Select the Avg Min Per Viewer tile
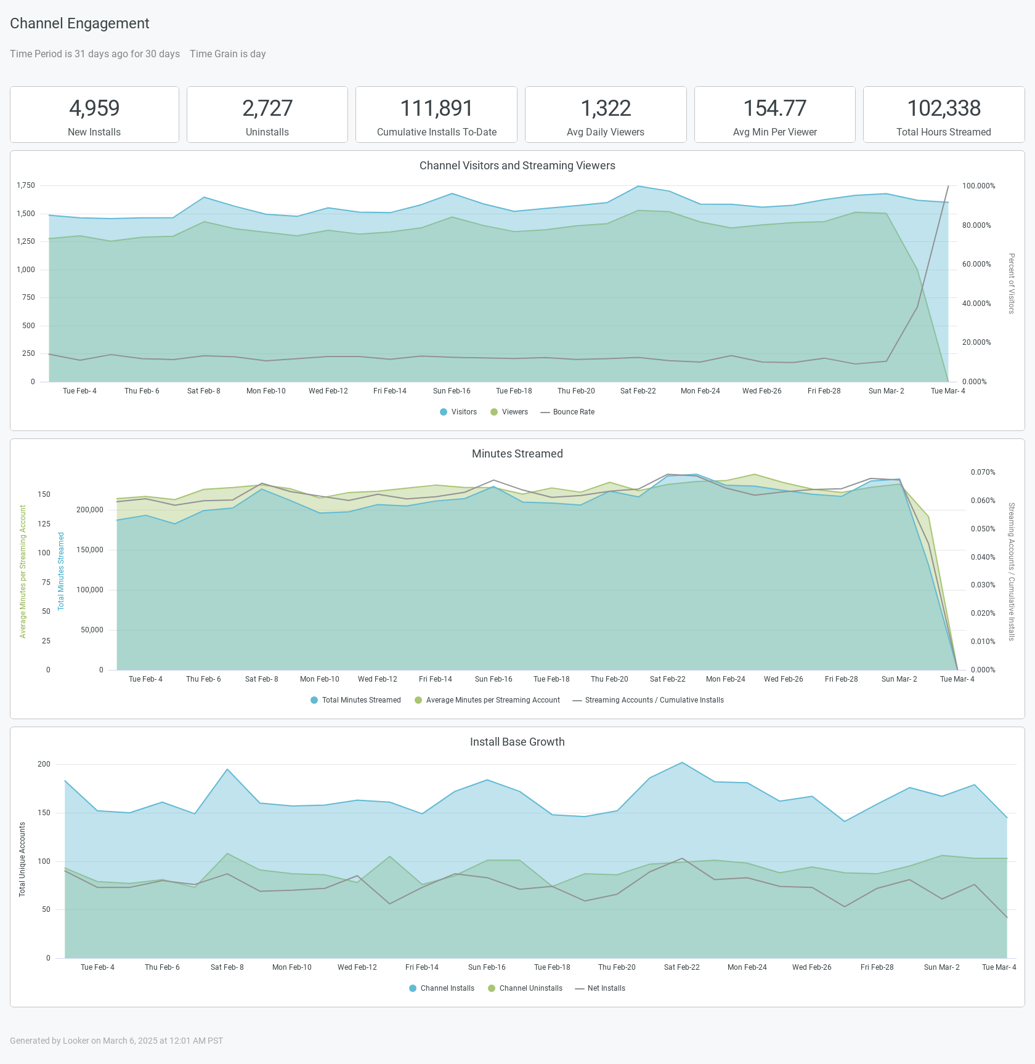The width and height of the screenshot is (1035, 1064). coord(775,115)
